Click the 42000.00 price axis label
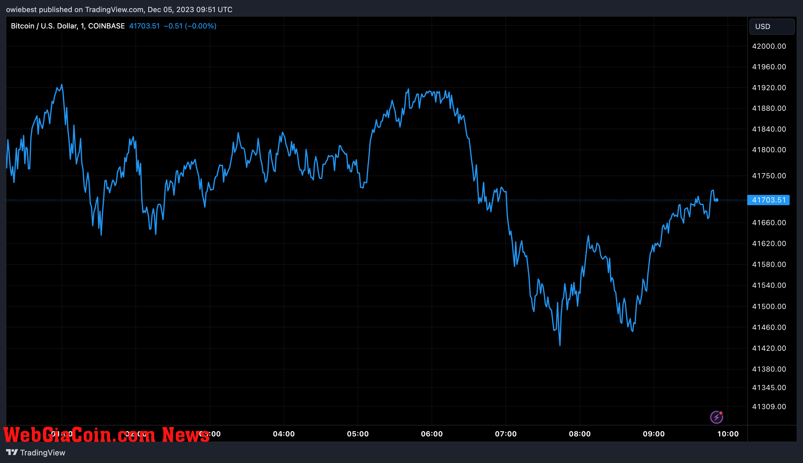 coord(769,46)
